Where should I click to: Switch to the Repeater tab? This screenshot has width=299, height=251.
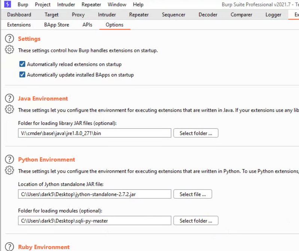tap(139, 15)
